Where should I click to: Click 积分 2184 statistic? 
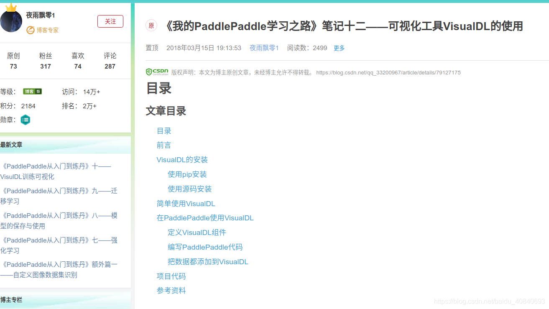[x=18, y=106]
